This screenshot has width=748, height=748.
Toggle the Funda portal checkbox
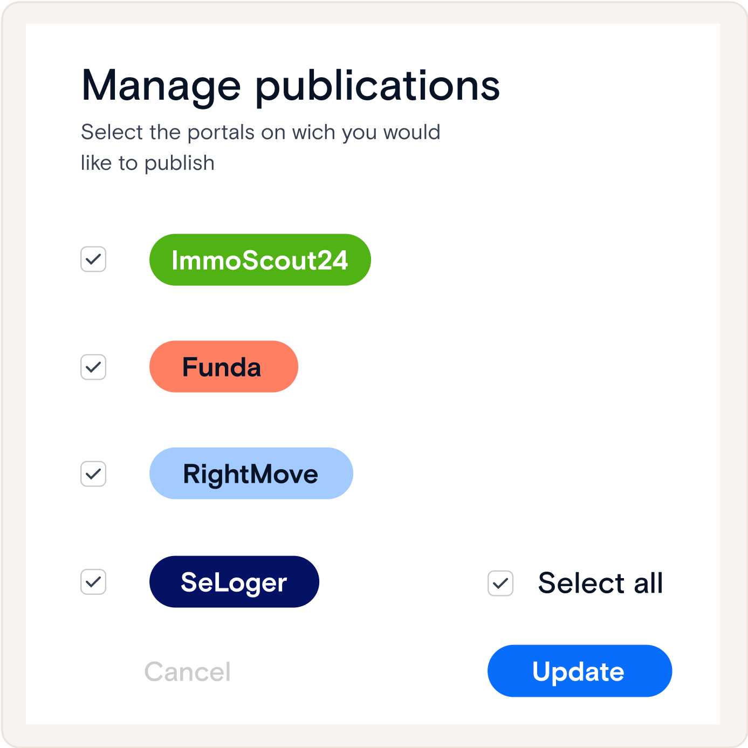[93, 367]
